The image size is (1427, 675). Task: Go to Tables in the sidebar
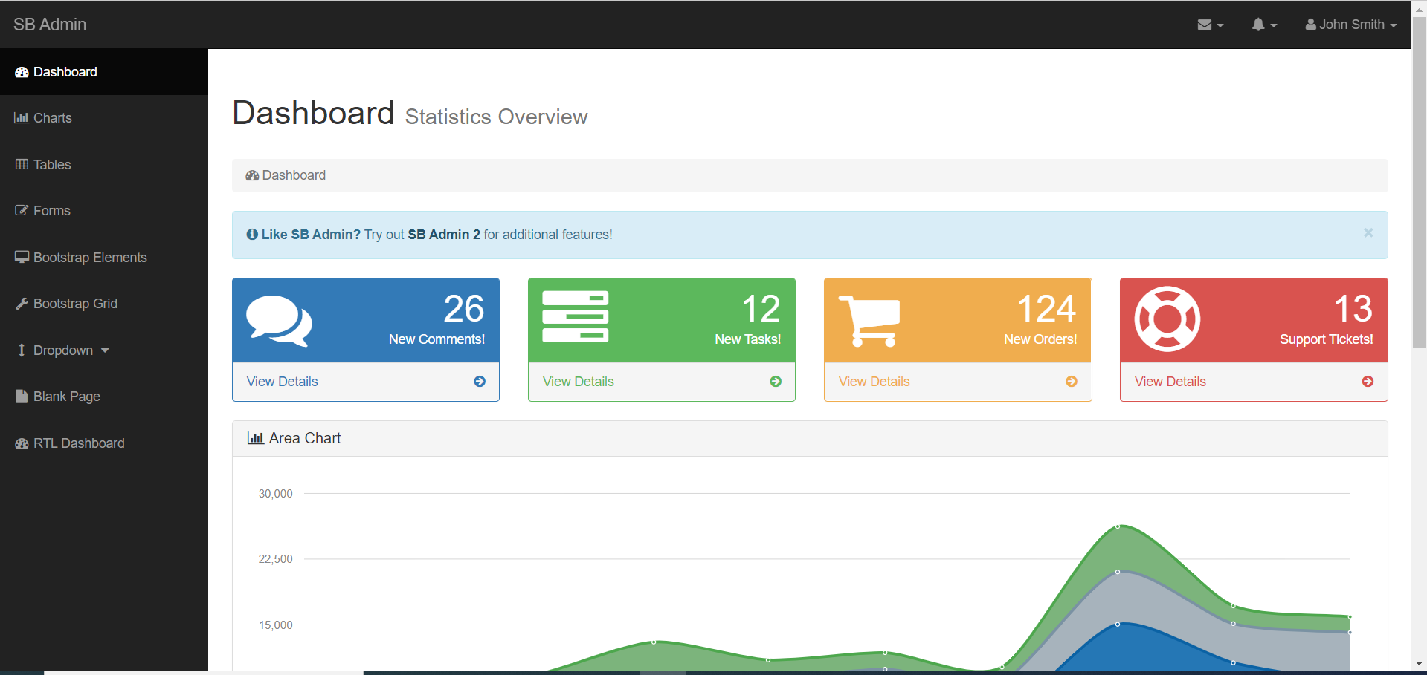[52, 165]
